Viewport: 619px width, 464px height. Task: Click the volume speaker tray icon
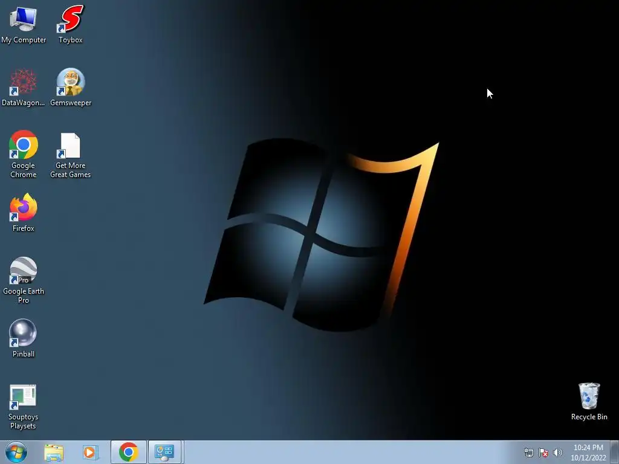pos(557,453)
